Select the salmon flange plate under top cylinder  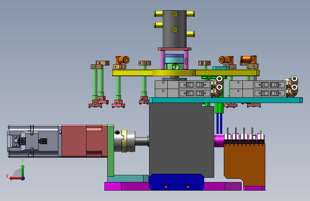point(174,49)
